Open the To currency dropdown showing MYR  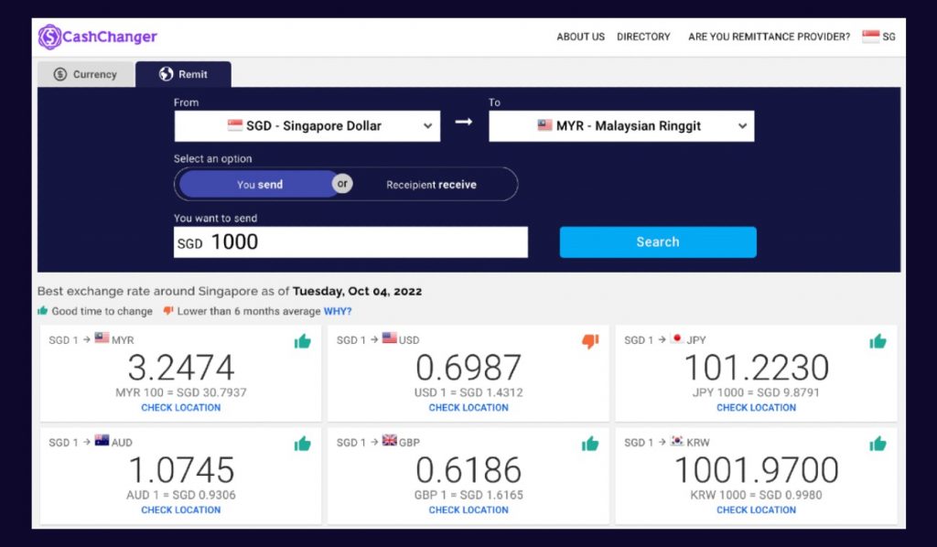[620, 125]
